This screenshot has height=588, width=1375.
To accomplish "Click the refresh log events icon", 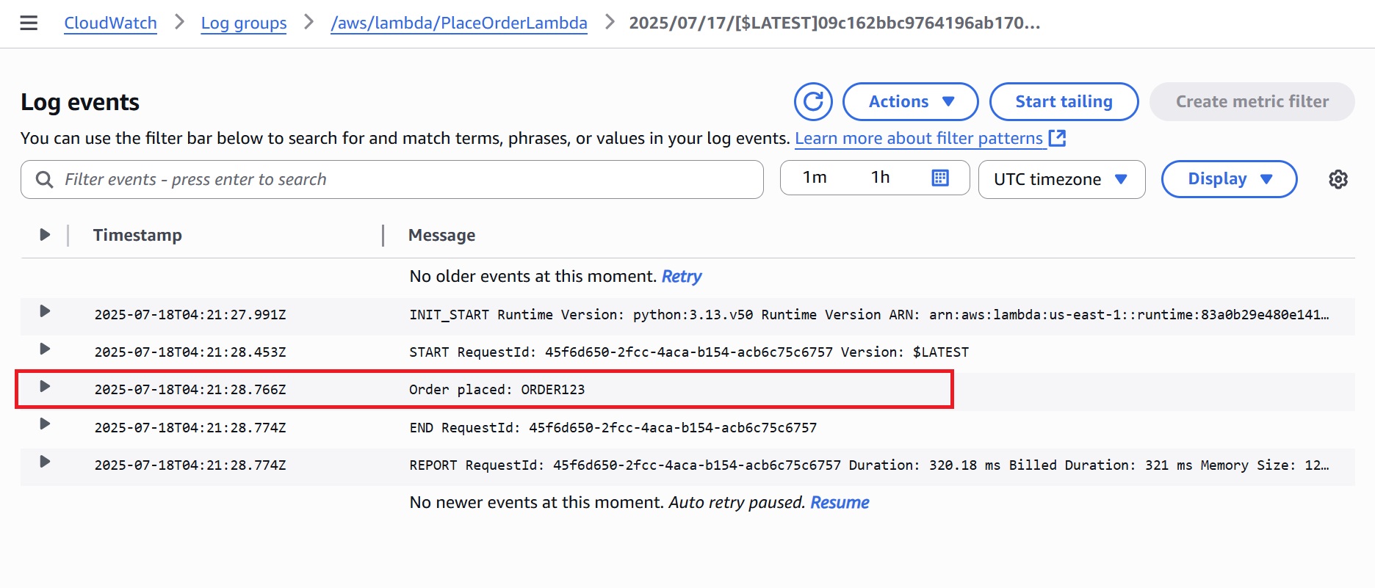I will (x=813, y=101).
